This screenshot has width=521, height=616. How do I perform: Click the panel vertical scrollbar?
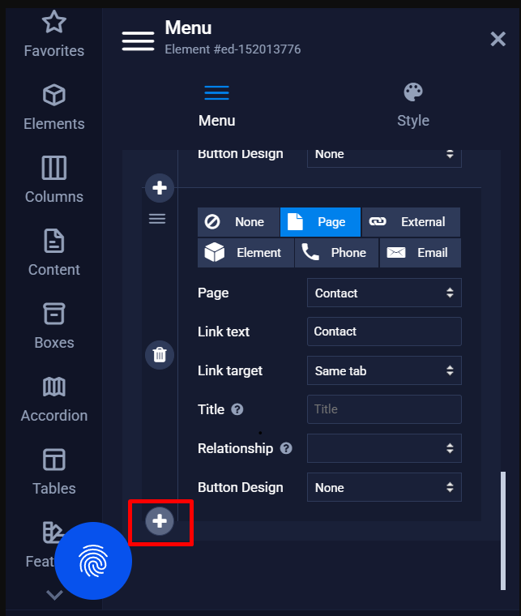(x=503, y=531)
